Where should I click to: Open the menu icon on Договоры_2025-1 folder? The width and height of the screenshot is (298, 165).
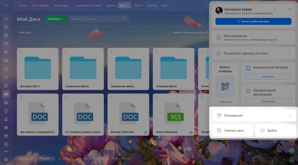click(21, 51)
